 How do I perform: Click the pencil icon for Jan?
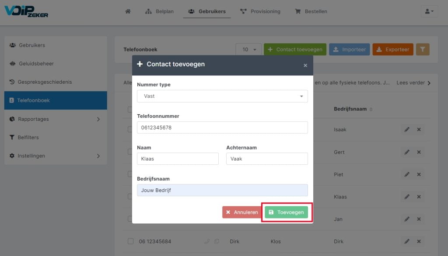tap(407, 219)
